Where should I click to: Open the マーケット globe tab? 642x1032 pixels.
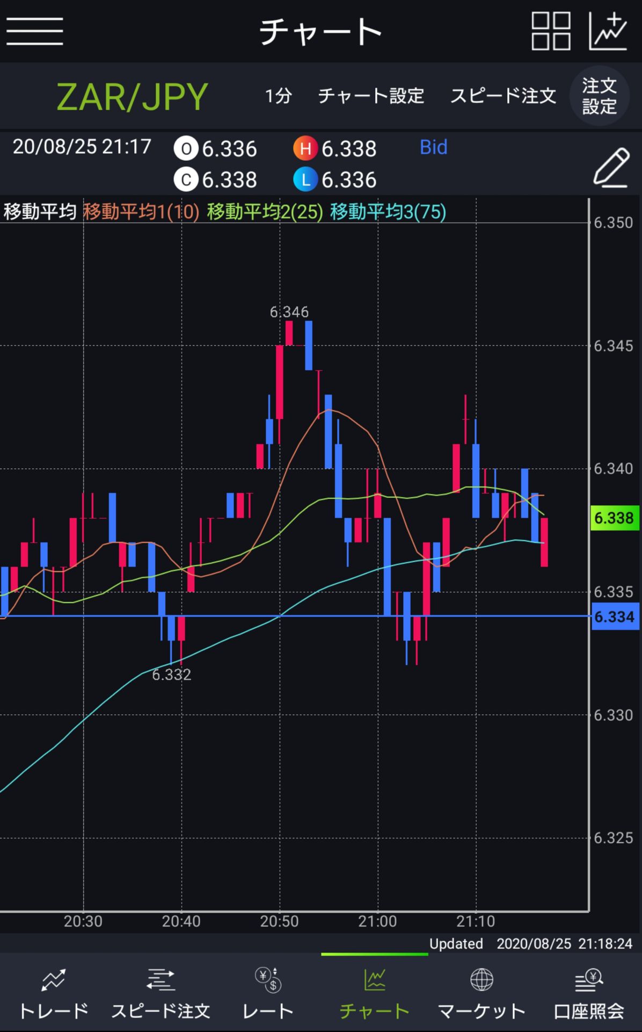click(481, 994)
